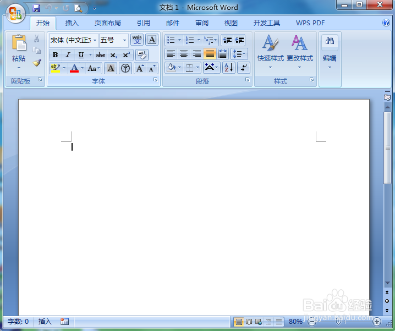
Task: Activate the Format Painter brush
Action: pyautogui.click(x=37, y=63)
